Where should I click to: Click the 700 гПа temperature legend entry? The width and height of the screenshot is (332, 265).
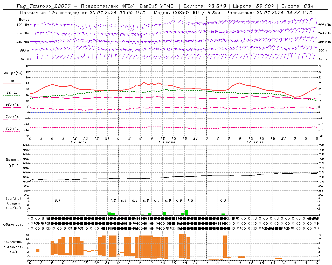click(x=12, y=117)
